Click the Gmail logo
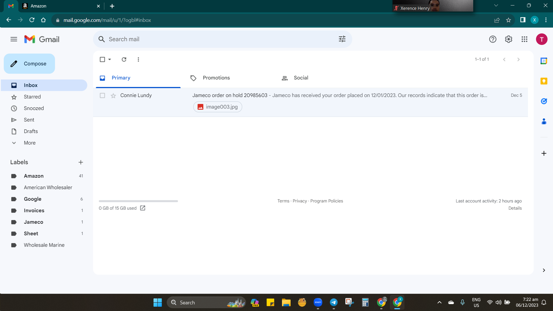 click(x=42, y=39)
